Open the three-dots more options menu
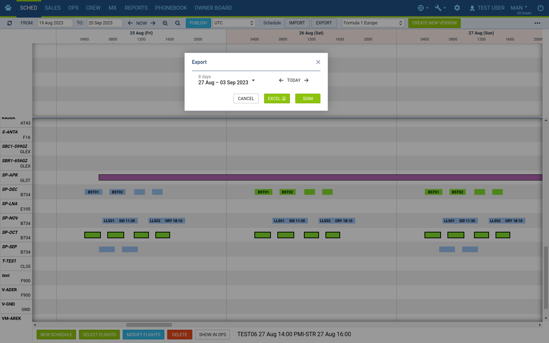This screenshot has width=549, height=343. click(537, 23)
